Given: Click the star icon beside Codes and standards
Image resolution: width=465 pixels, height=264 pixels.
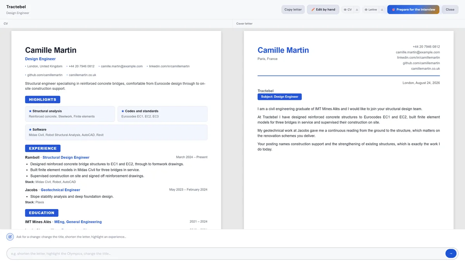Looking at the screenshot, I should coord(123,111).
